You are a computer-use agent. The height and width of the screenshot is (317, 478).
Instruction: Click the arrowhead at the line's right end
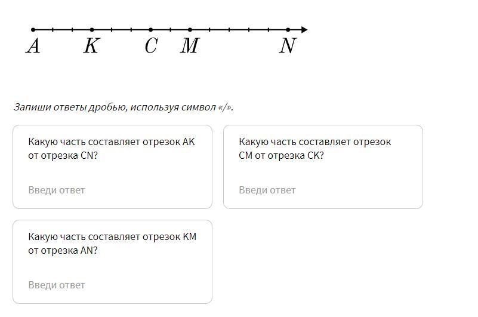(x=304, y=29)
